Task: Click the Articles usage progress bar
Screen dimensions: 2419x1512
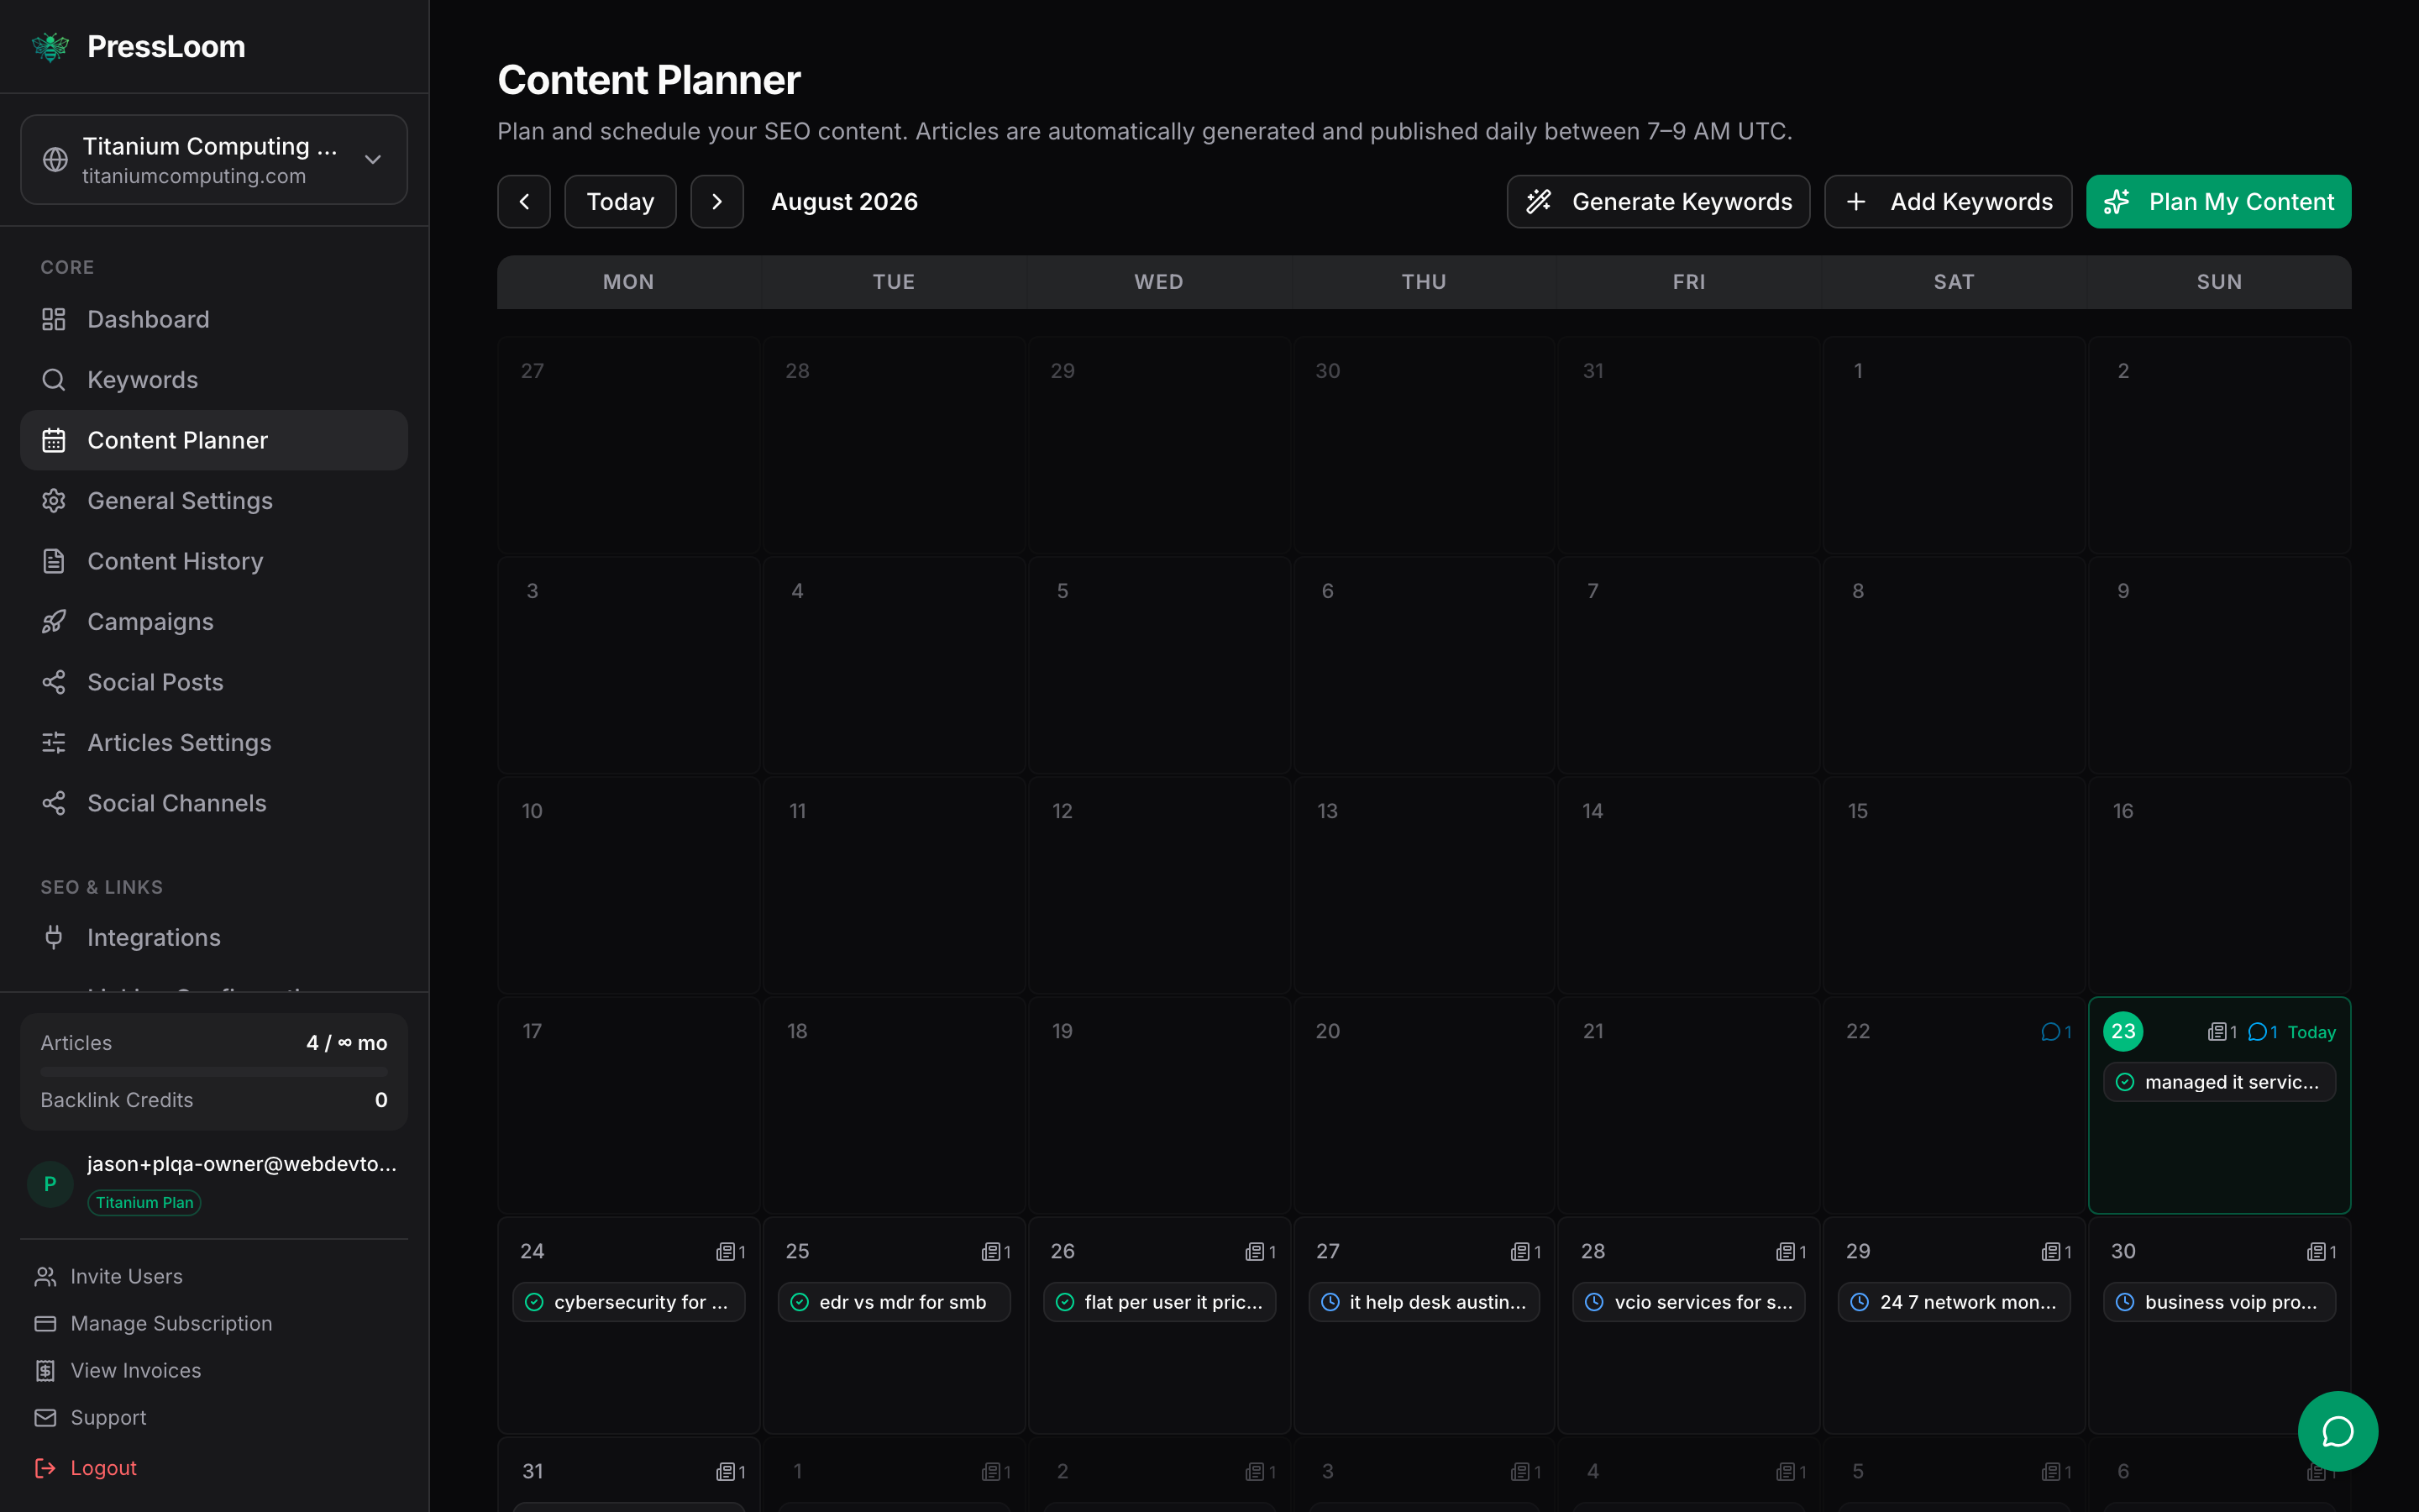Action: point(214,1072)
